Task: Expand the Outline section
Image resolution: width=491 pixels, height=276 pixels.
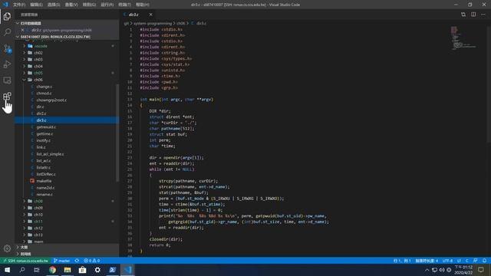Action: click(x=67, y=247)
